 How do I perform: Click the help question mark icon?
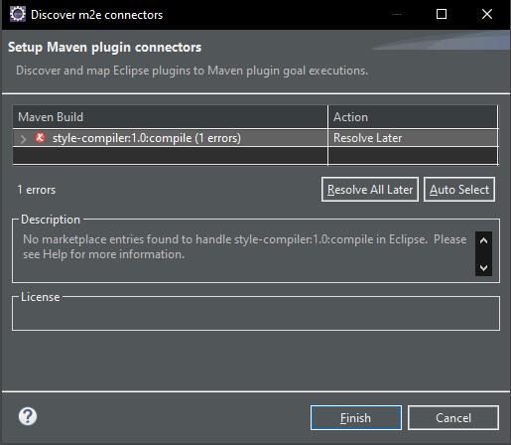[28, 416]
